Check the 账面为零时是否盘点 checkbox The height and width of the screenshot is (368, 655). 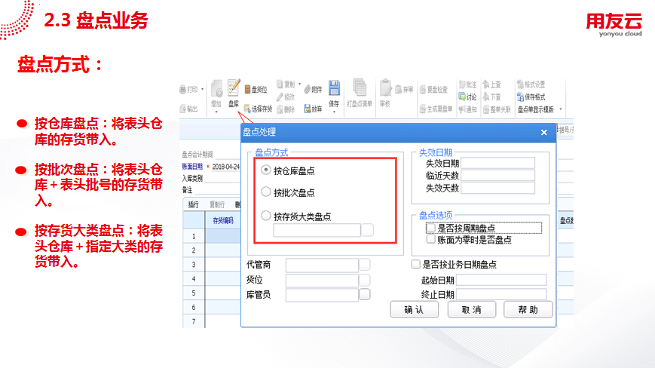point(430,239)
